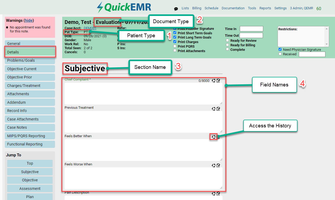Click the session timer showing 60
This screenshot has width=335, height=200.
pos(319,9)
